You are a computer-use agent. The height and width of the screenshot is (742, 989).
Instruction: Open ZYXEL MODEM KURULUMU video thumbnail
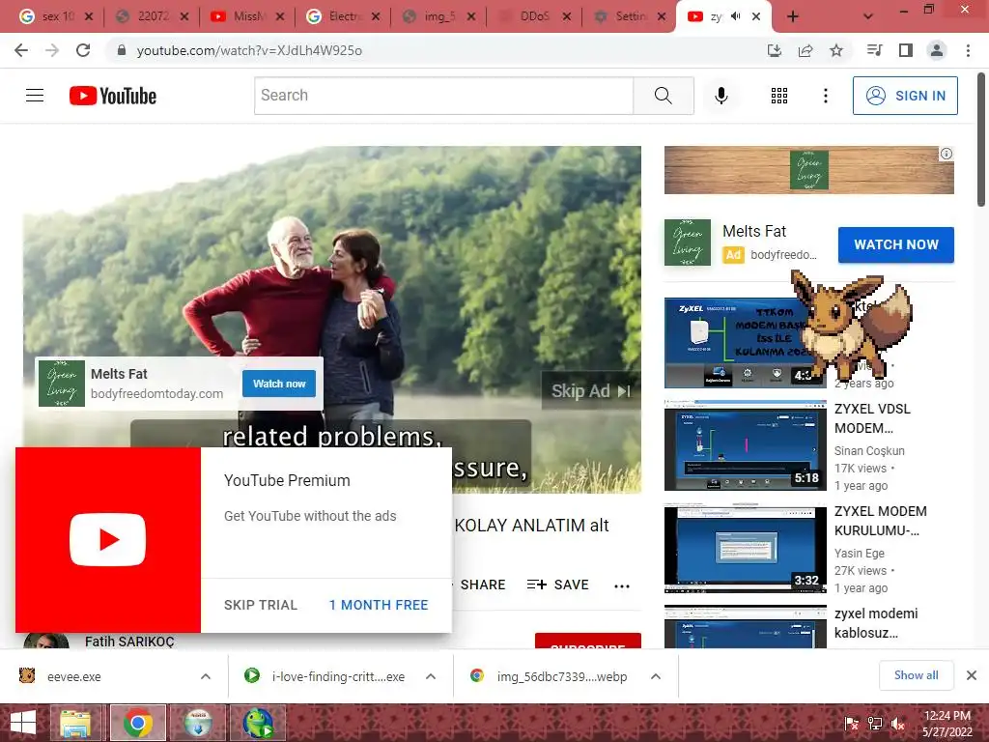pos(745,548)
